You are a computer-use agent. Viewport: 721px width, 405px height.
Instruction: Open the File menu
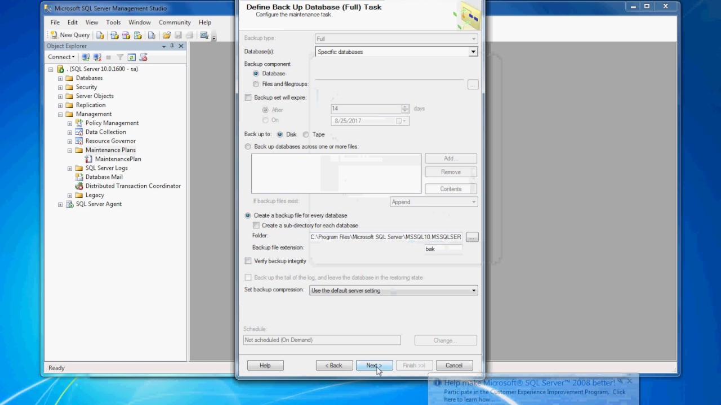(55, 22)
